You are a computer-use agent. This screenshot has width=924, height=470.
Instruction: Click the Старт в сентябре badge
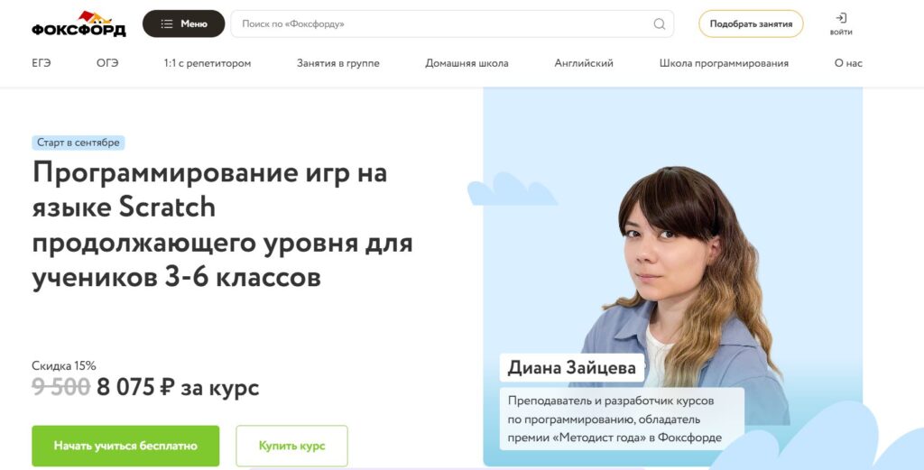(79, 143)
